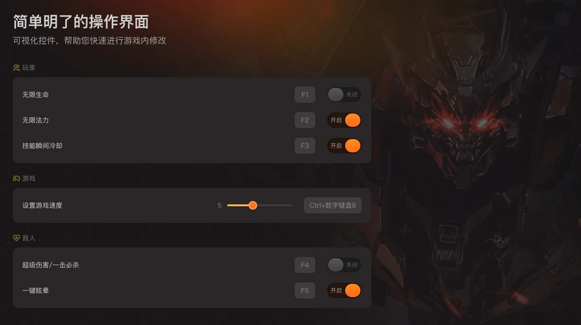The height and width of the screenshot is (325, 581).
Task: Click the 一键眩晕 option label
Action: click(x=36, y=290)
